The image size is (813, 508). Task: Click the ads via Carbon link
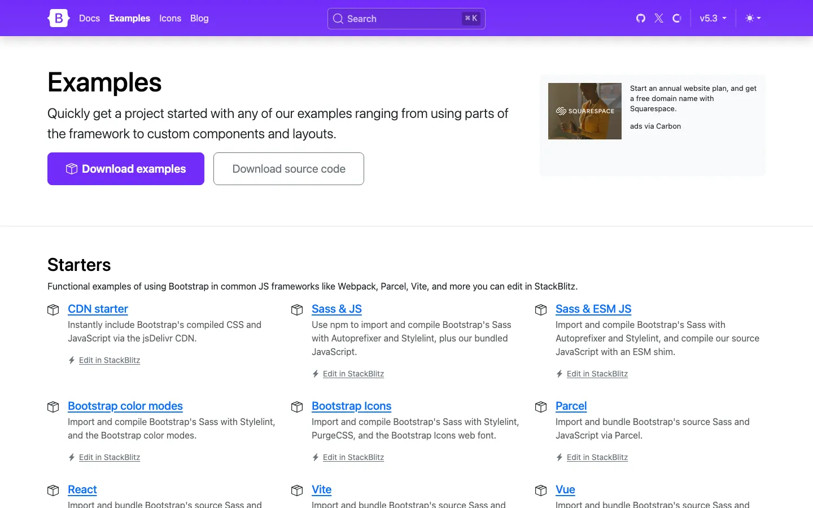(655, 126)
